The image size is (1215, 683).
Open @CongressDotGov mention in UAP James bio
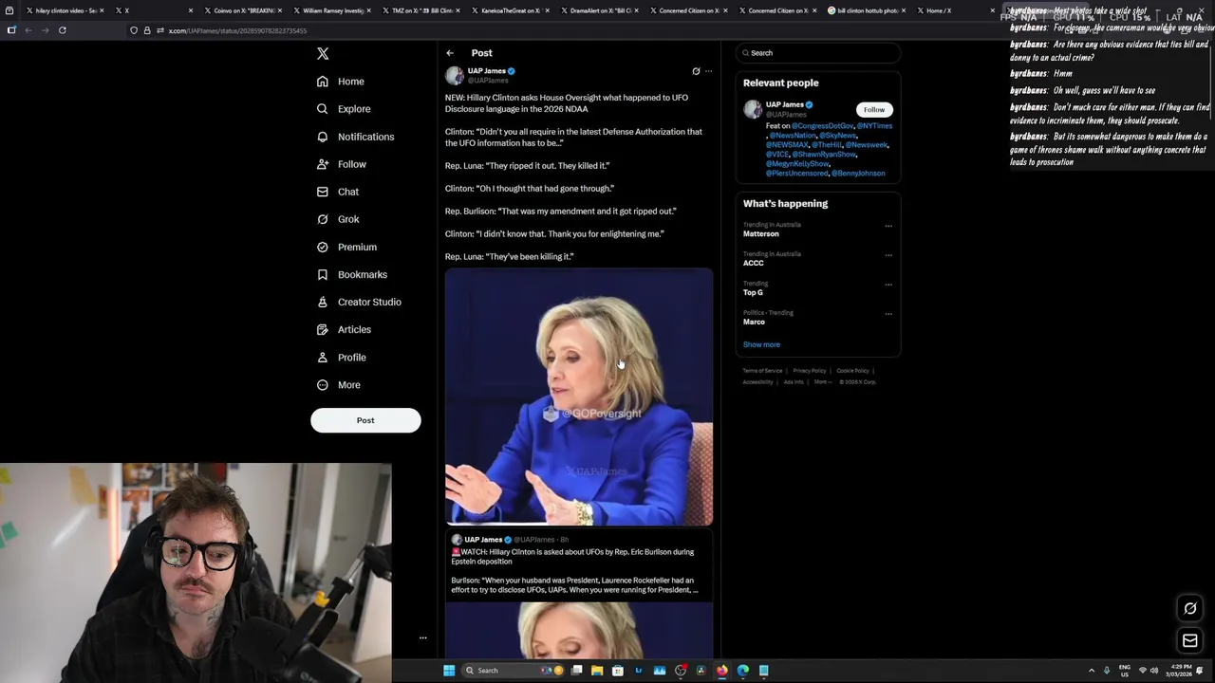(x=823, y=126)
